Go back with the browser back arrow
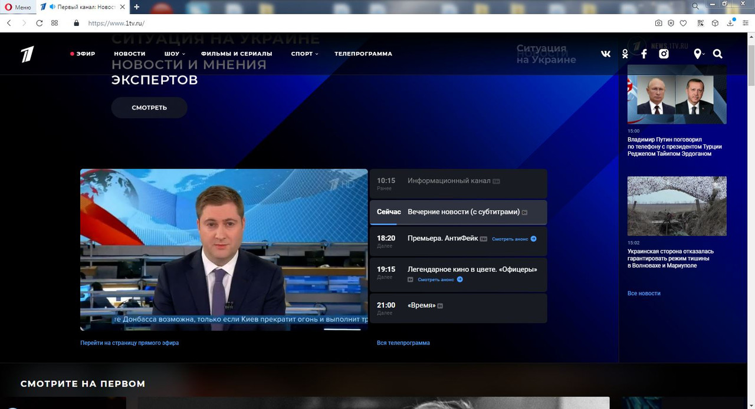The width and height of the screenshot is (755, 409). click(9, 23)
